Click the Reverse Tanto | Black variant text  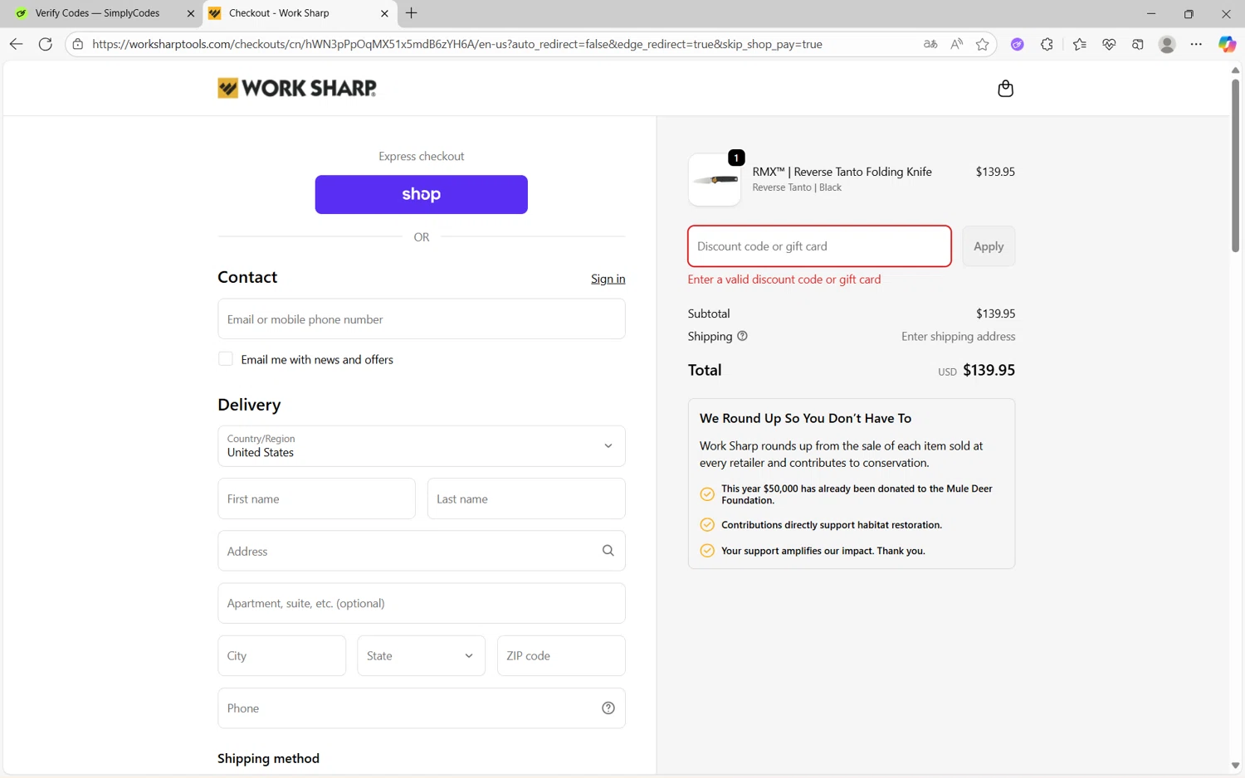[x=797, y=187]
